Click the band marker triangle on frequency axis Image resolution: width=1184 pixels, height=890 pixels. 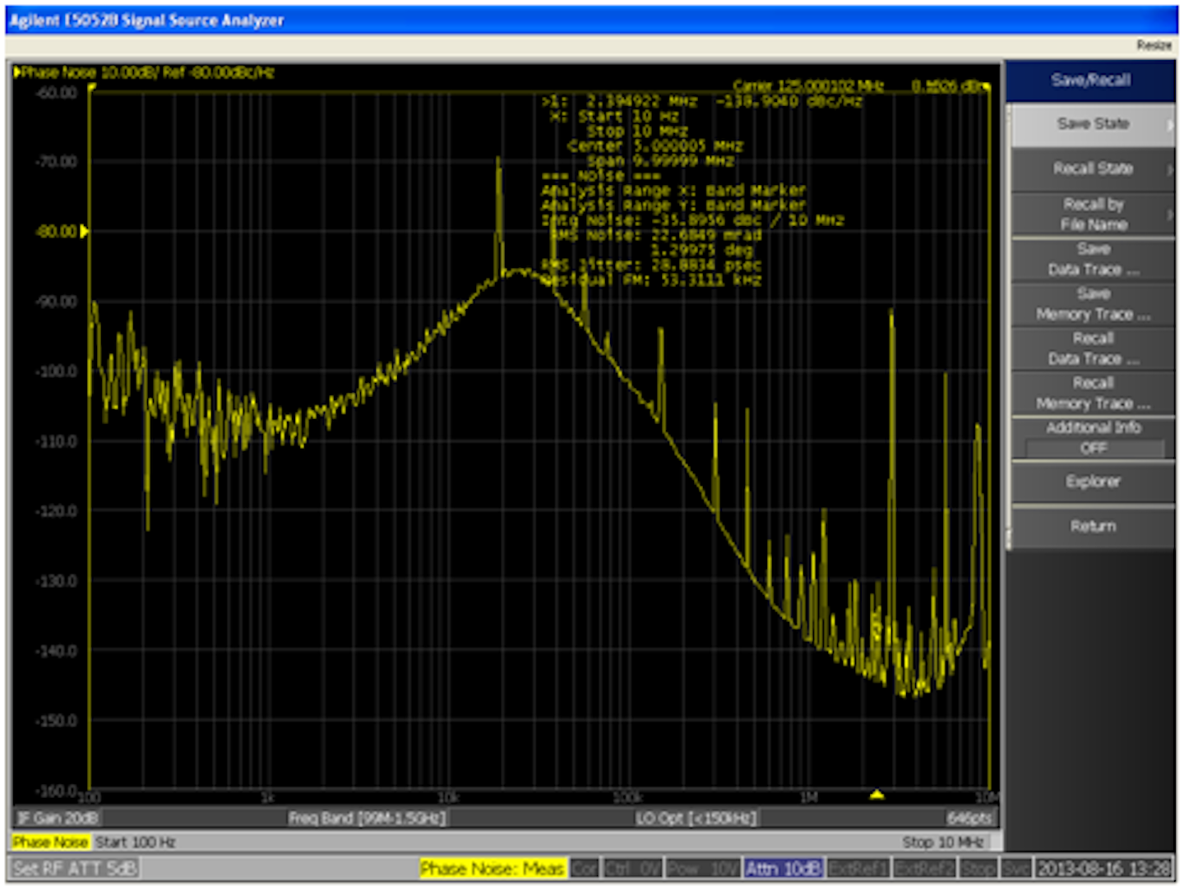pos(876,794)
